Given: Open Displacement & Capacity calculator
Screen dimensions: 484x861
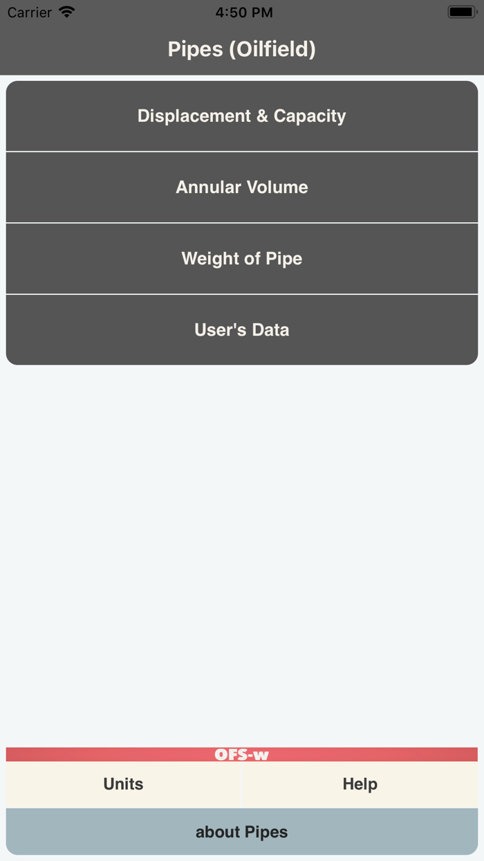Looking at the screenshot, I should (x=241, y=116).
